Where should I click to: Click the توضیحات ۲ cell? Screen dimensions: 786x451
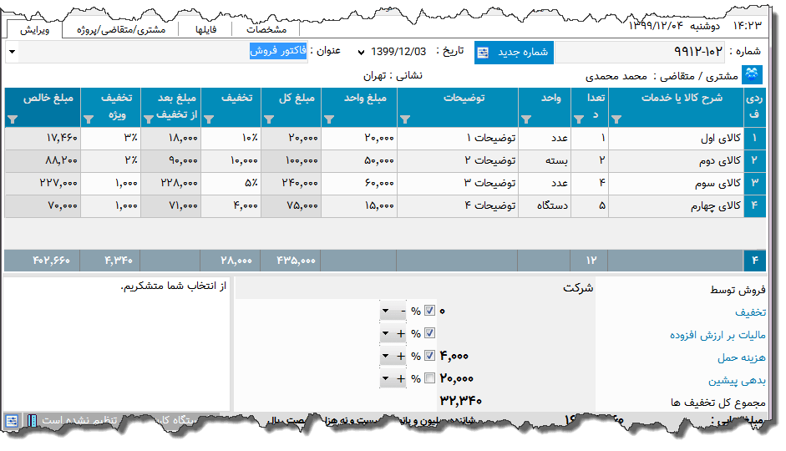458,161
